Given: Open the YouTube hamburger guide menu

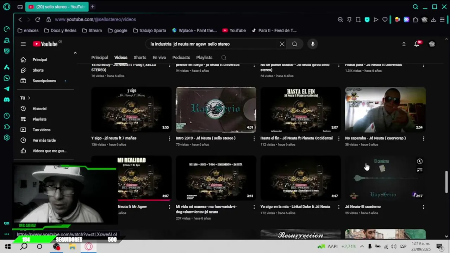Looking at the screenshot, I should [x=23, y=44].
